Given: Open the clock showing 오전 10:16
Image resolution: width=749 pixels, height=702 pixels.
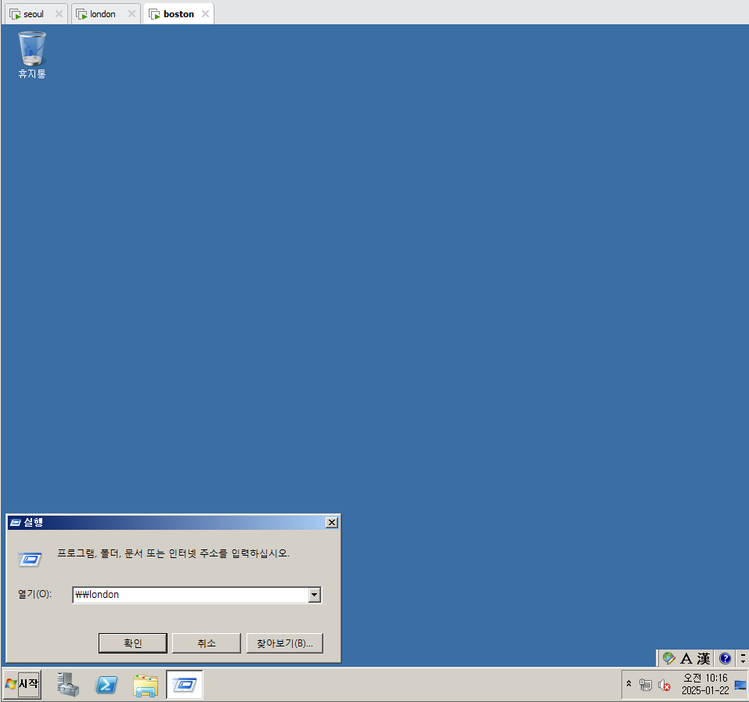Looking at the screenshot, I should click(x=705, y=684).
